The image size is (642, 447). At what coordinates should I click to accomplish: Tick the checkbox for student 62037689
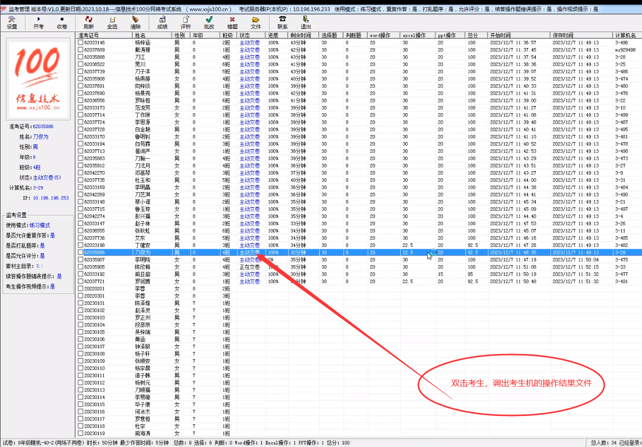(81, 50)
